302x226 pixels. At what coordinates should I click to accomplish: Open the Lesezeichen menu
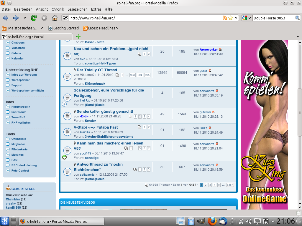click(78, 9)
